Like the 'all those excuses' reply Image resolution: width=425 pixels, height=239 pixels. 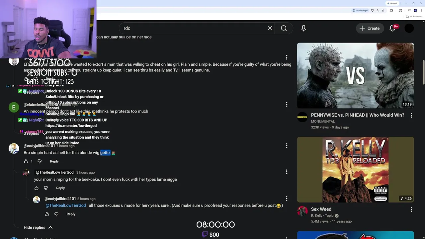(47, 214)
